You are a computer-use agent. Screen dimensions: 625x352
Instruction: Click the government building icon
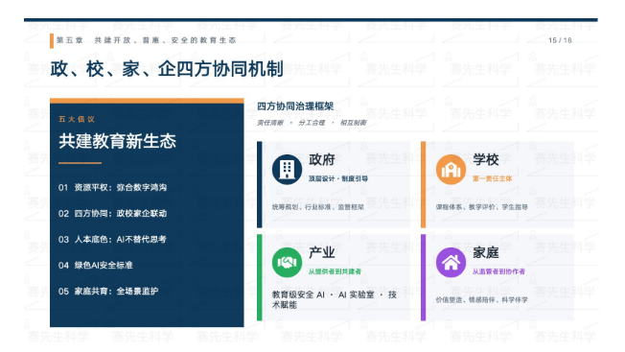click(x=287, y=170)
